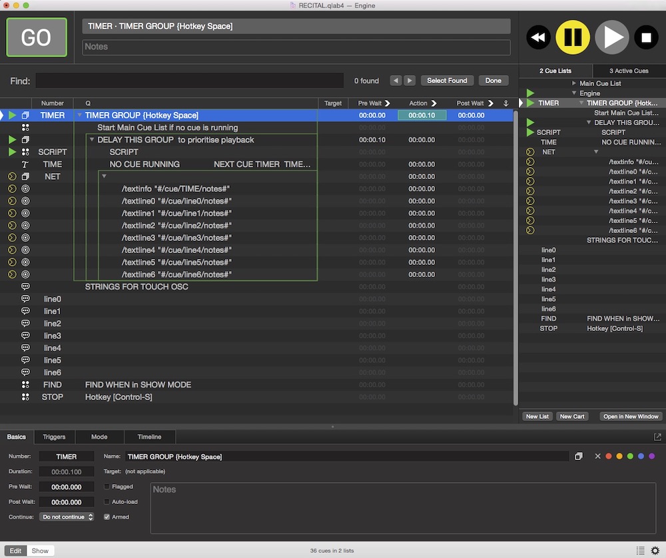This screenshot has height=558, width=666.
Task: Click the network cue icon for /textline3 row
Action: tap(25, 238)
